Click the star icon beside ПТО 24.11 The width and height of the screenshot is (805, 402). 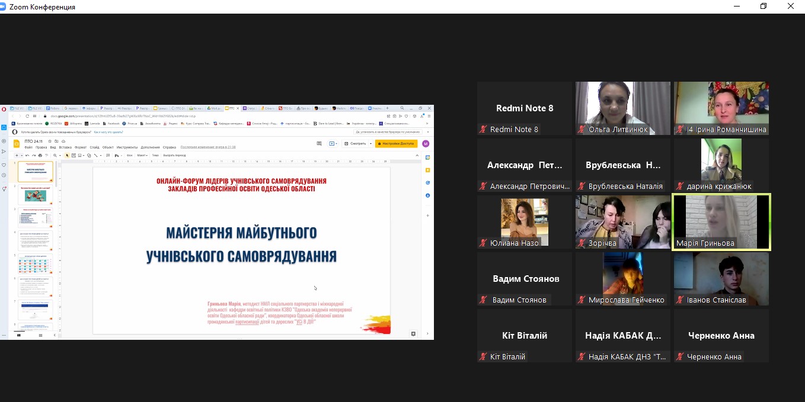click(x=49, y=141)
